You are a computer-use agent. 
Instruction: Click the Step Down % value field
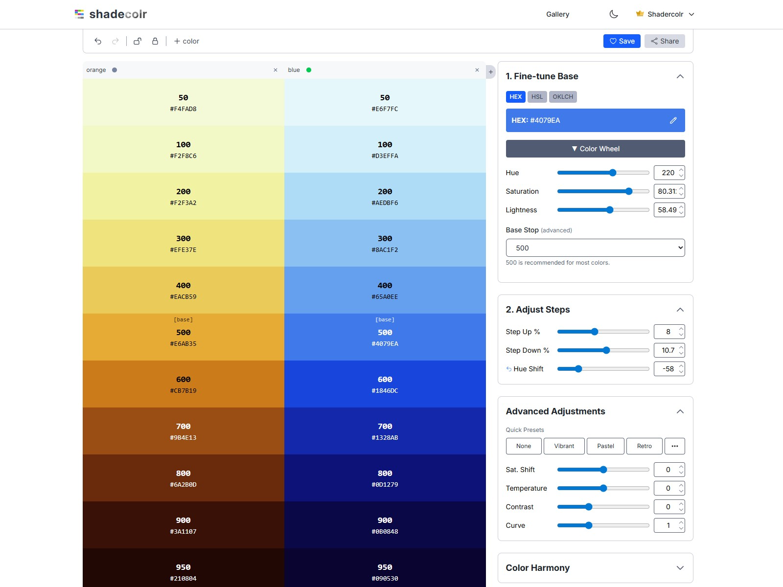click(x=669, y=350)
